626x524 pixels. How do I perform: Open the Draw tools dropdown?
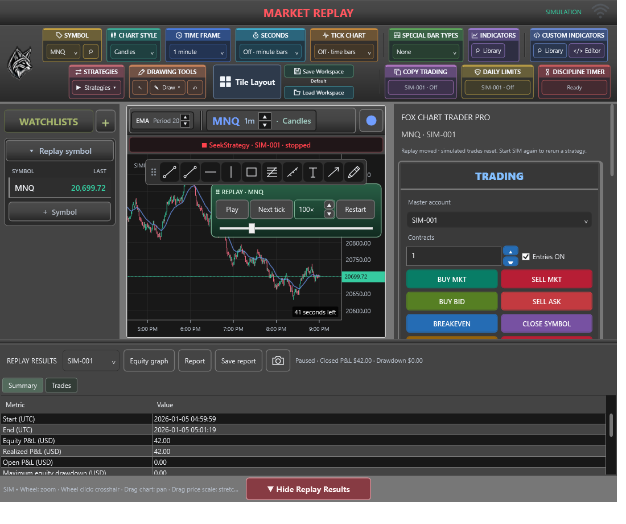167,88
